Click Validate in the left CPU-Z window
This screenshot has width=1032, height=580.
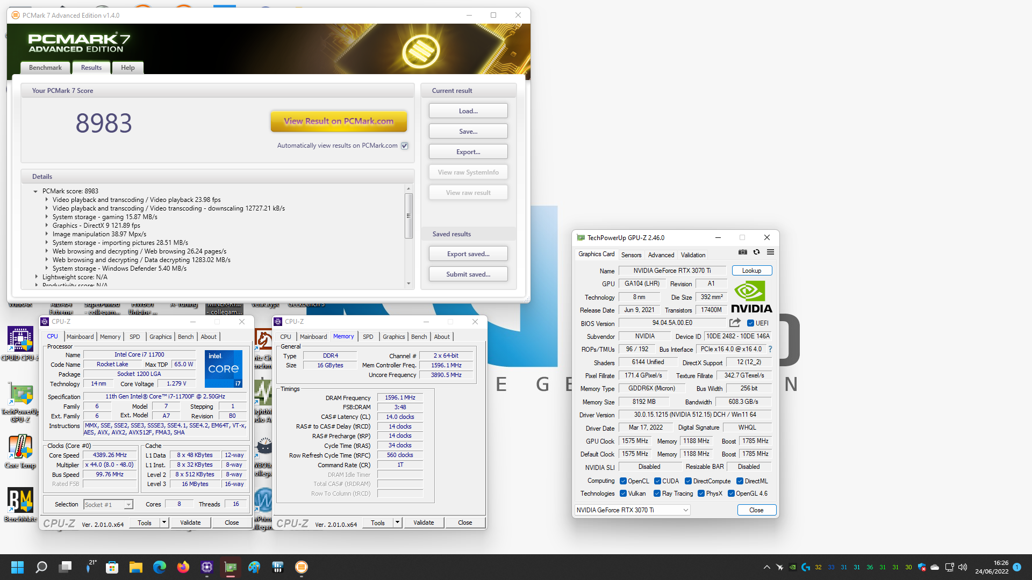coord(190,523)
